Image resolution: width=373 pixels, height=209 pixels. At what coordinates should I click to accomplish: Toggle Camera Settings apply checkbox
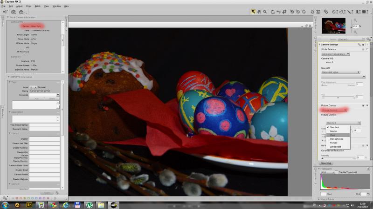point(367,45)
